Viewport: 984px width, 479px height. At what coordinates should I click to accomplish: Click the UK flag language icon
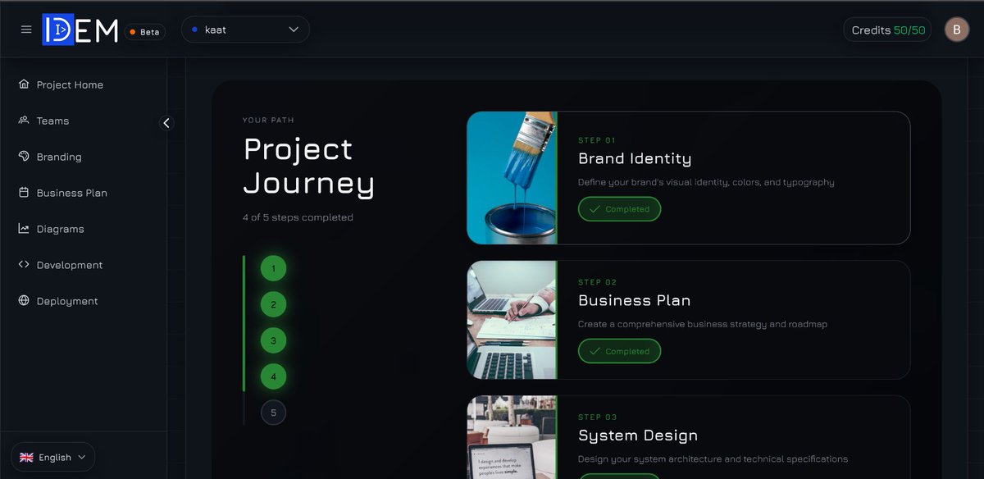(26, 458)
